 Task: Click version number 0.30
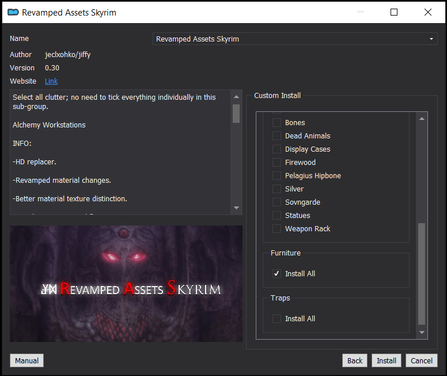[x=52, y=68]
